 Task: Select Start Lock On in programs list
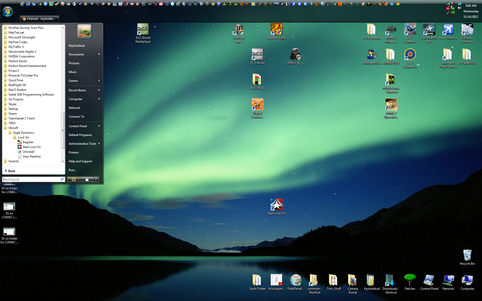tap(32, 147)
